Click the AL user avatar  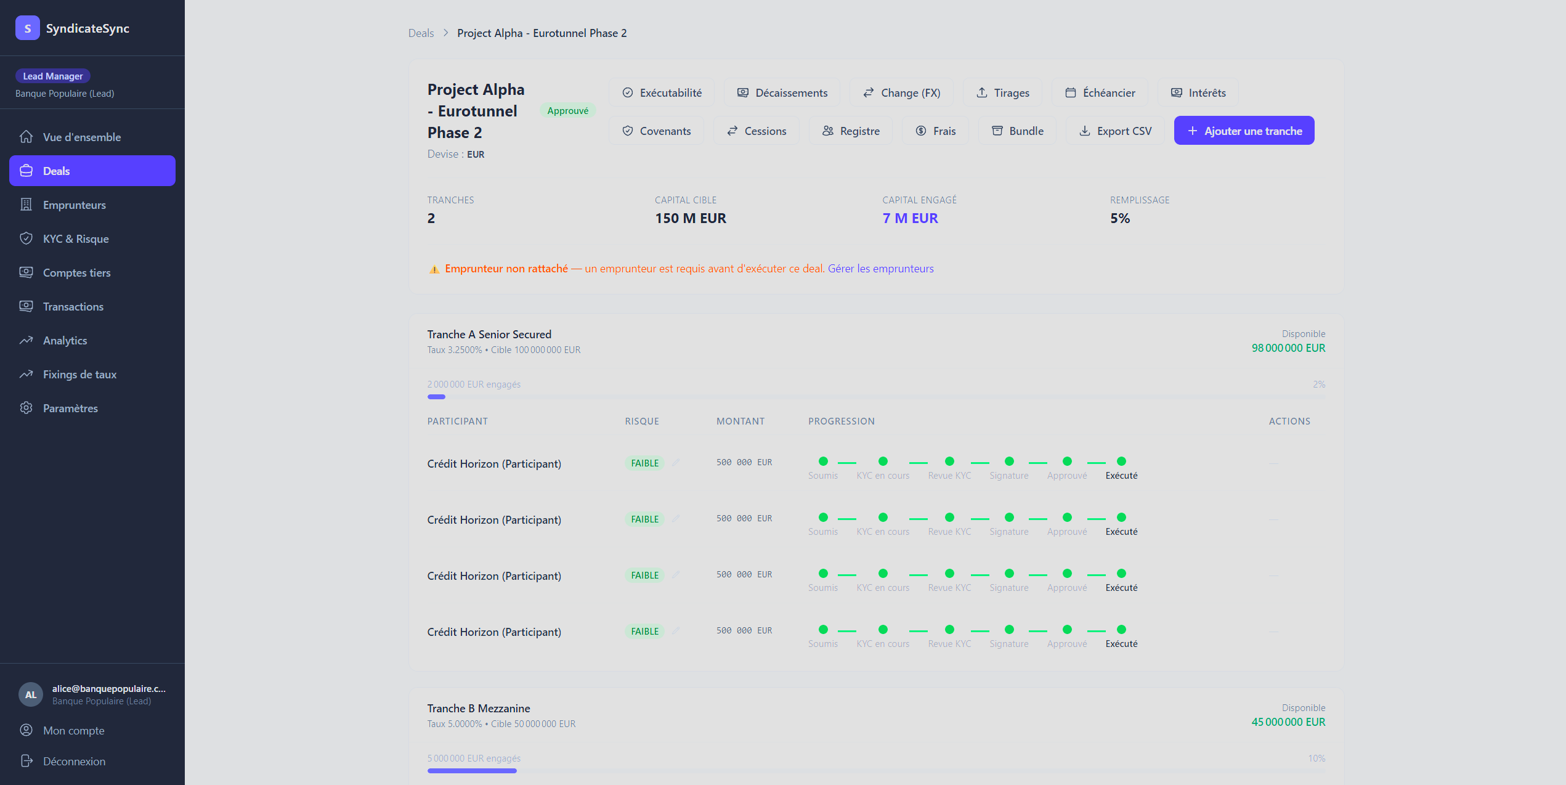pos(31,694)
